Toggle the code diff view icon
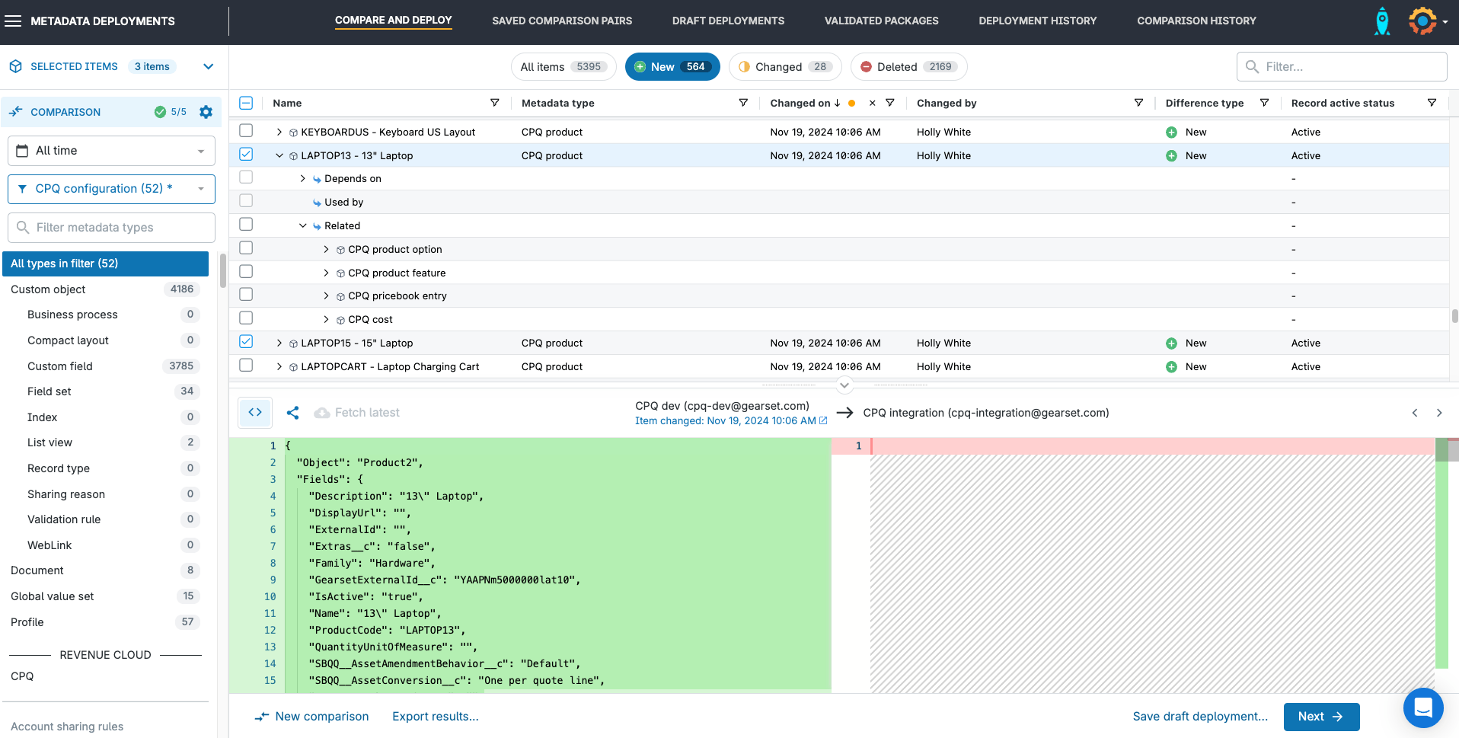The height and width of the screenshot is (738, 1459). pos(255,413)
